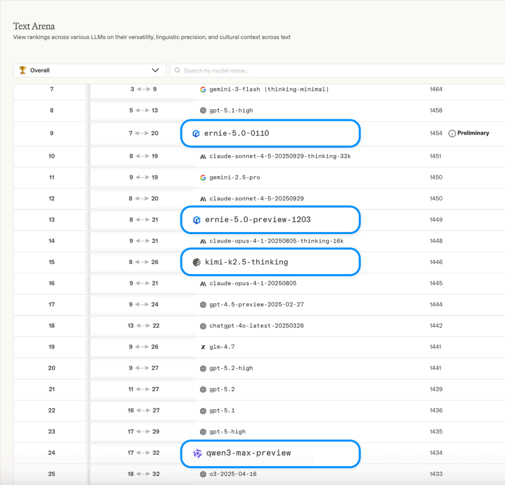Open the ernie-5.0-preview-1203 model link
505x485 pixels.
tap(257, 220)
